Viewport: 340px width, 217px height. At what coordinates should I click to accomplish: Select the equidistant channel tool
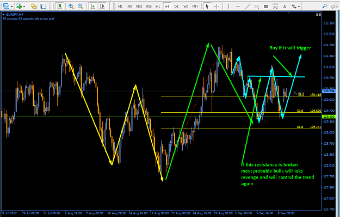tap(257, 7)
